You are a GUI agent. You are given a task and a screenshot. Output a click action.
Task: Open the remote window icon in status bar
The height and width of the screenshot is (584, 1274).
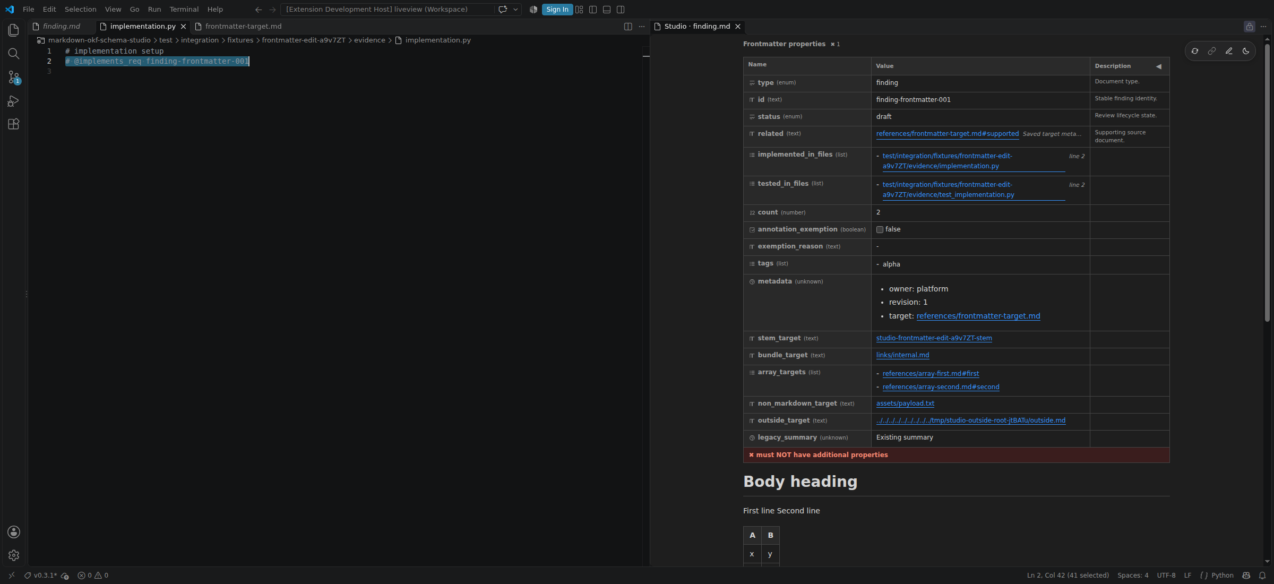(x=12, y=576)
